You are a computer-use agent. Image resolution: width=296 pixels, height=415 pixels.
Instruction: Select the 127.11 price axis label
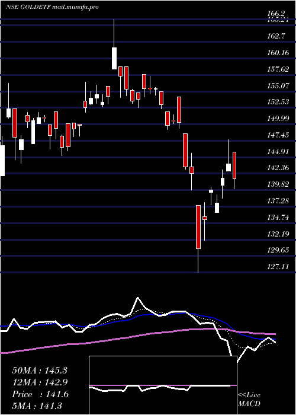click(278, 267)
